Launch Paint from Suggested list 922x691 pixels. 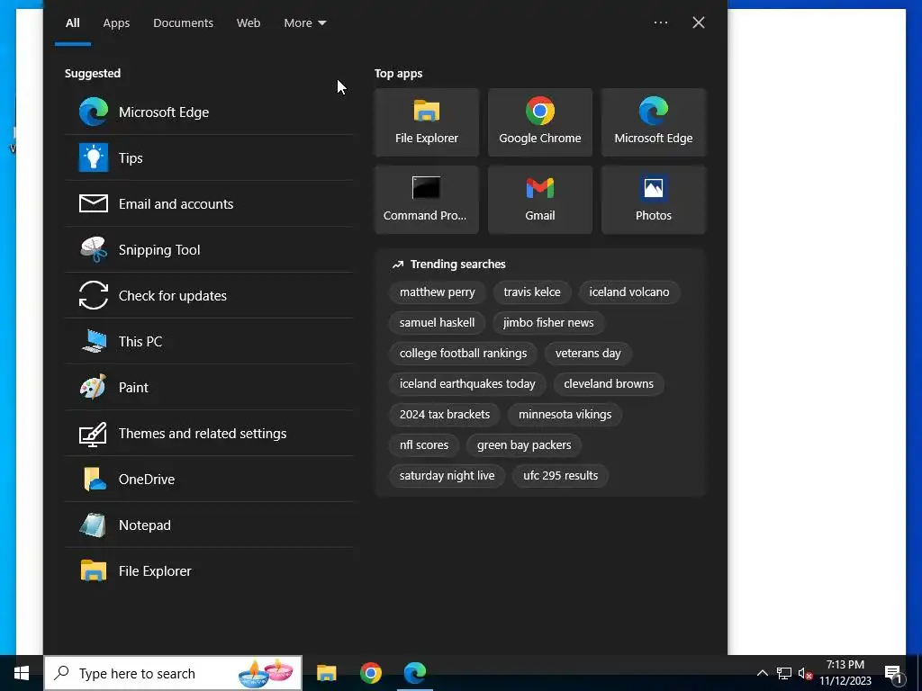click(209, 387)
